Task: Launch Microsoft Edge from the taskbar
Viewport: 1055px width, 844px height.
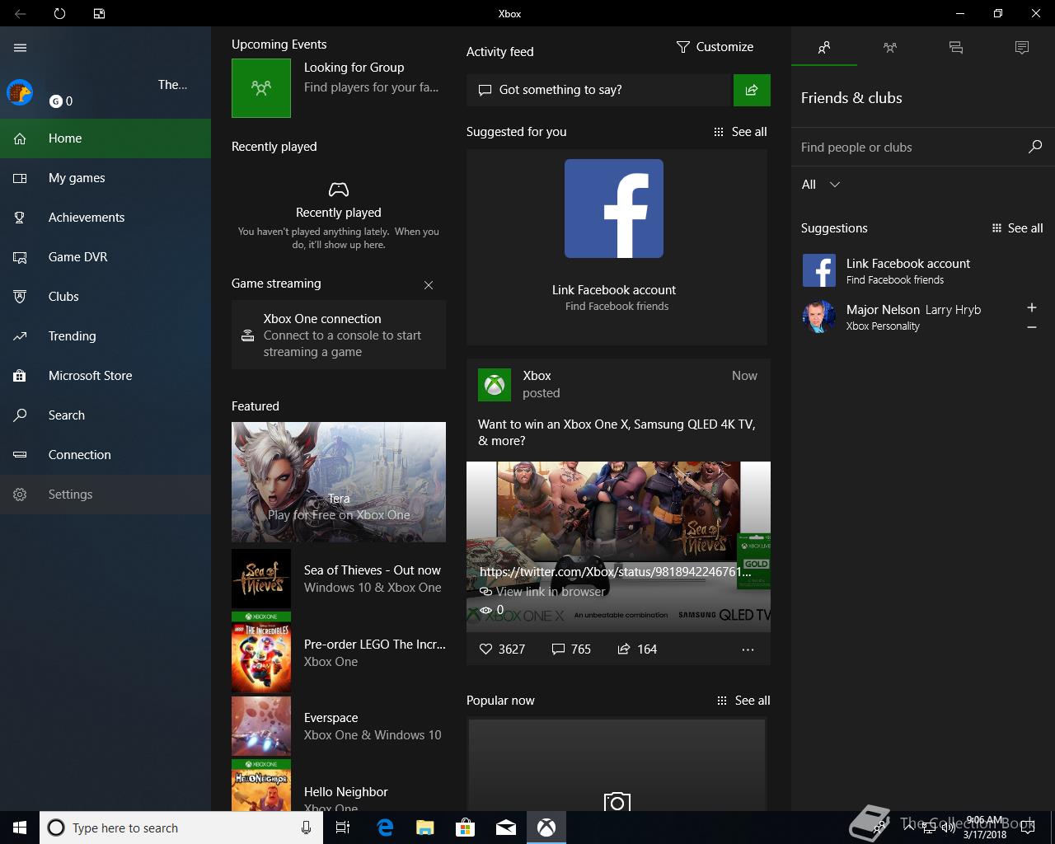Action: tap(384, 828)
